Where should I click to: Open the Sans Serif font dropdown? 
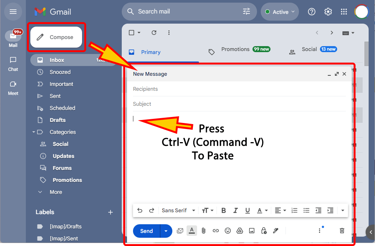[178, 210]
